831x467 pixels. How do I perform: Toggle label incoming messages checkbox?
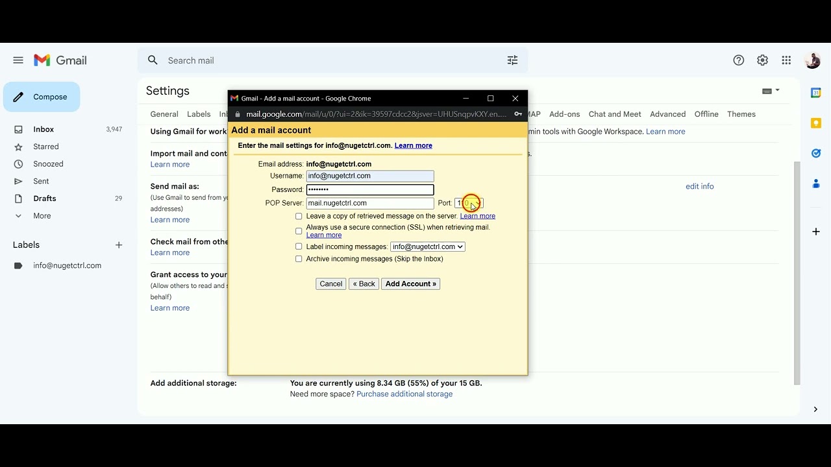point(299,246)
